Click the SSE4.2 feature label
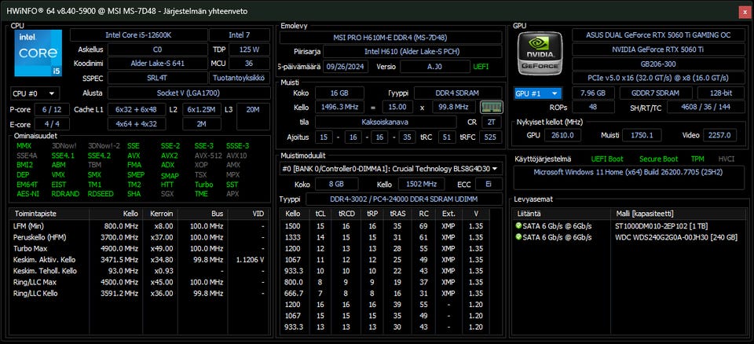 pyautogui.click(x=99, y=156)
